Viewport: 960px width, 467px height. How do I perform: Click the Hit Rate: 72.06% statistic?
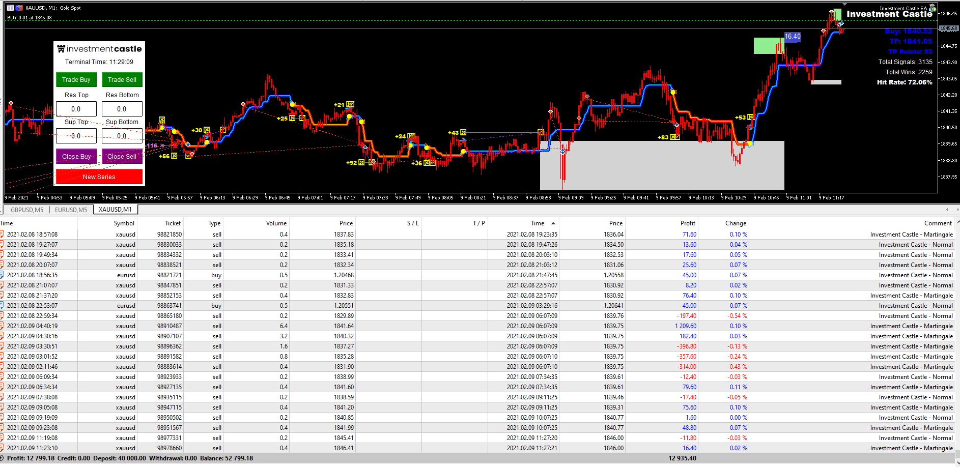coord(905,82)
